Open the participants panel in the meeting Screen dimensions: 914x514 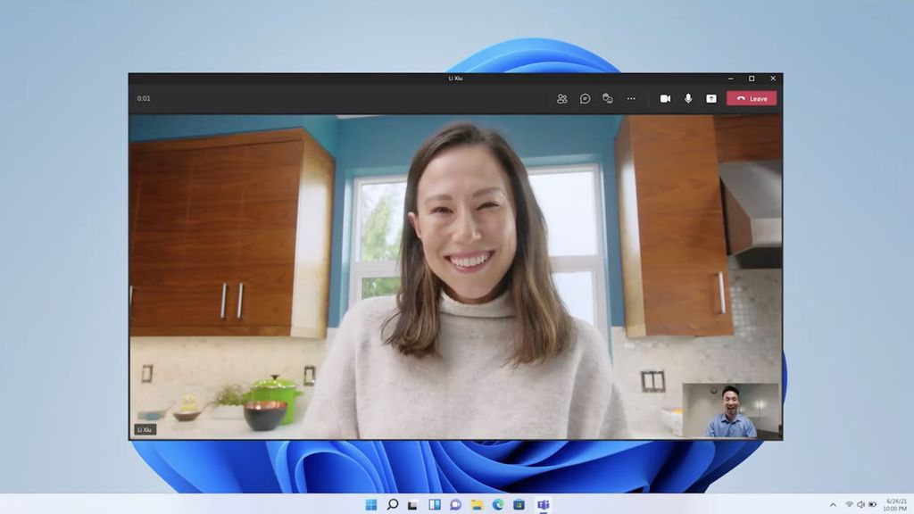[561, 99]
